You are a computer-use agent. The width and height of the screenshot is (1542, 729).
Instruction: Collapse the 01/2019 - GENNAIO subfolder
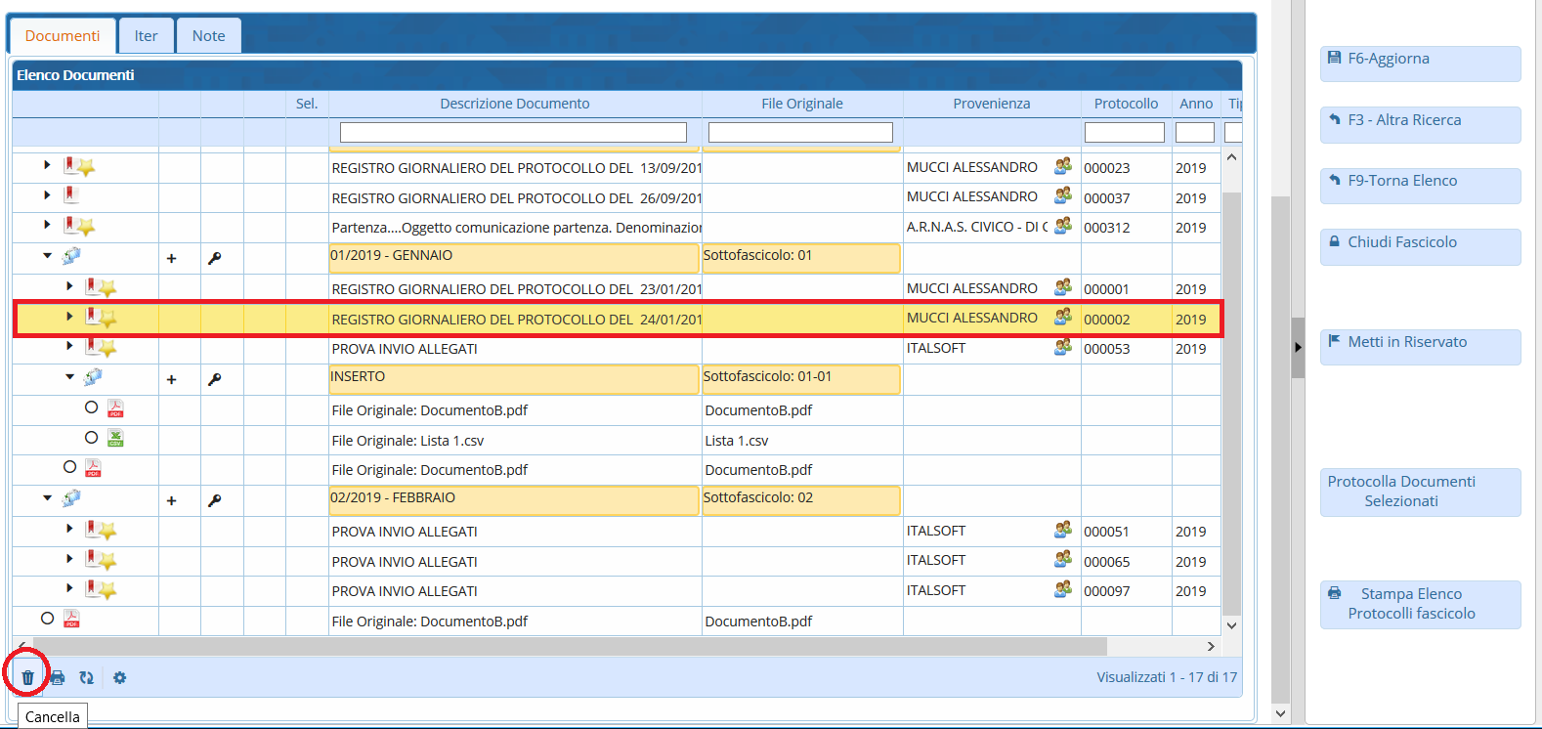tap(47, 256)
